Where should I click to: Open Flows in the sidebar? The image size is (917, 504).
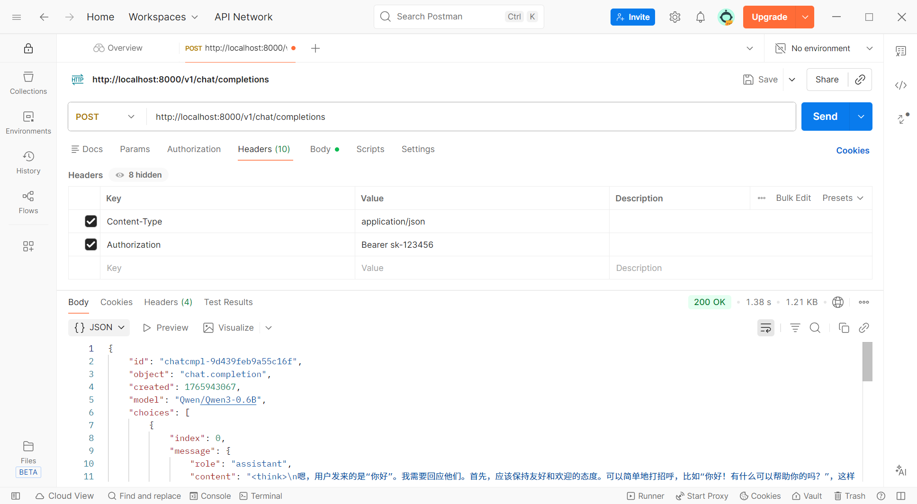click(x=28, y=202)
